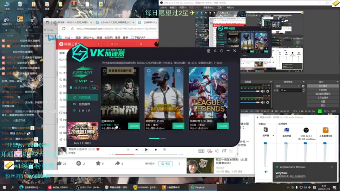Open gear settings for second OBS mixer channel
The height and width of the screenshot is (191, 340).
coord(268,102)
